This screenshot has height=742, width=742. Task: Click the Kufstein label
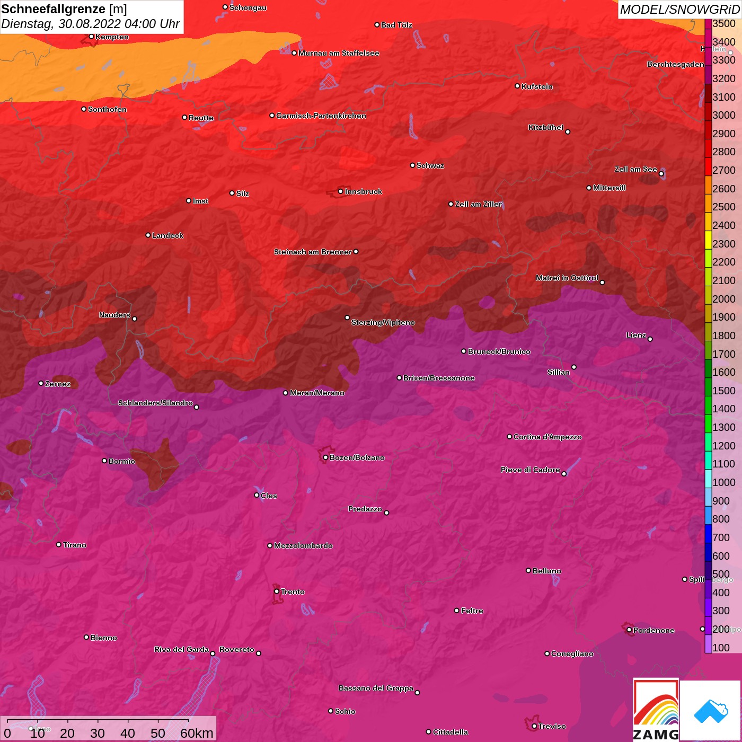(537, 86)
